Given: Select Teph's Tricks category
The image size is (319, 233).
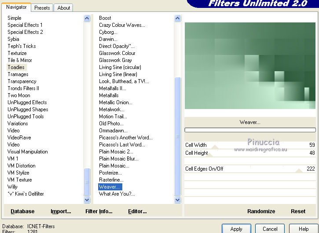Looking at the screenshot, I should [22, 46].
